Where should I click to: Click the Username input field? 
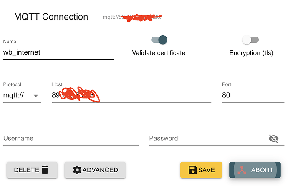point(71,139)
